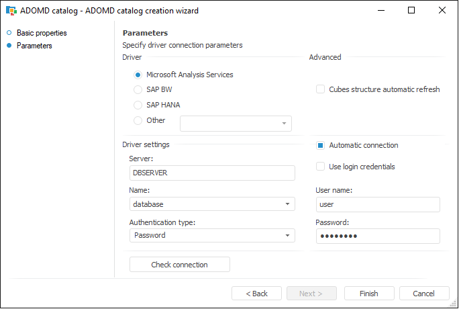Select Microsoft Analysis Services driver
This screenshot has height=309, width=459.
[x=138, y=75]
